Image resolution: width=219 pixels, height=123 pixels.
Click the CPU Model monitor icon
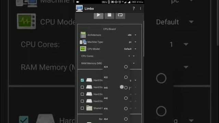[83, 49]
